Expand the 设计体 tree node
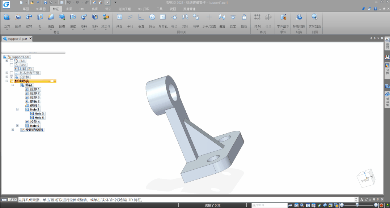The height and width of the screenshot is (208, 390). pos(7,77)
